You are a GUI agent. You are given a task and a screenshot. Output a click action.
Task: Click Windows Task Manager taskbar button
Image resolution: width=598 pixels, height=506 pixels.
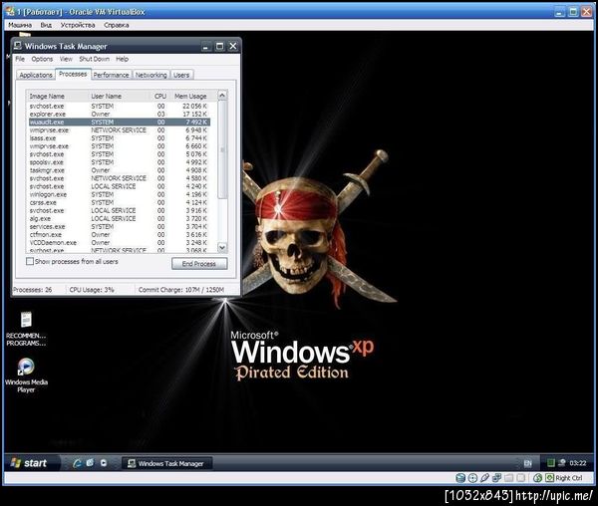click(166, 463)
